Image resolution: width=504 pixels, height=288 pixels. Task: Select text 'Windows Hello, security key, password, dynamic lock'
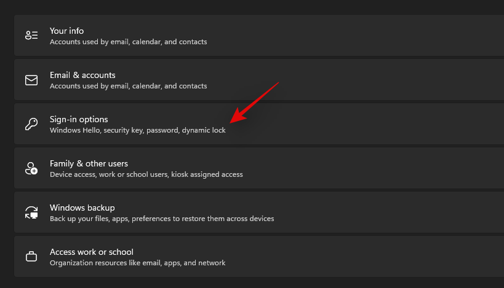(x=138, y=131)
